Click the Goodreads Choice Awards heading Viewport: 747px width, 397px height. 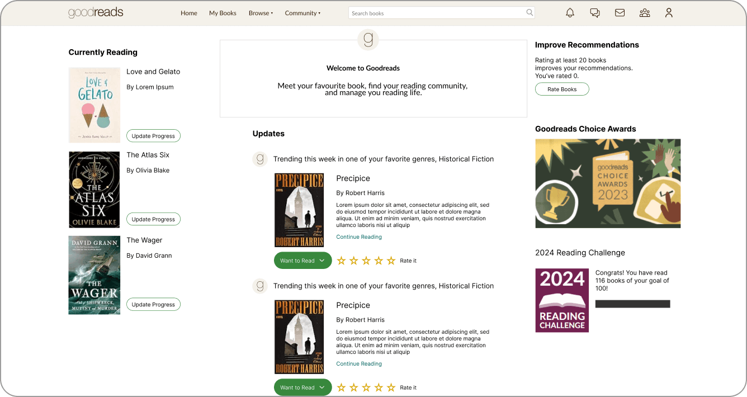pyautogui.click(x=585, y=129)
